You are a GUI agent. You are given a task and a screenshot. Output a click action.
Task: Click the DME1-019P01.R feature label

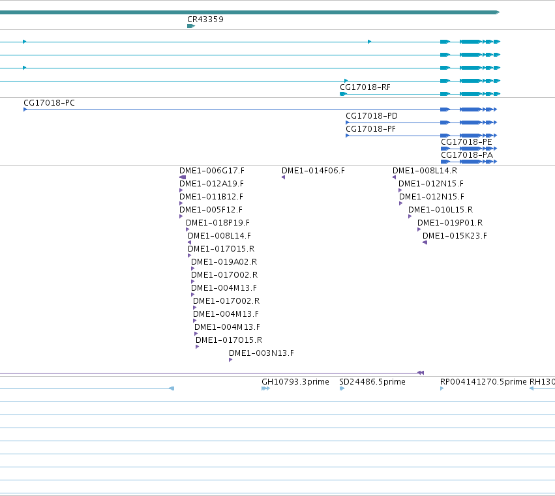tap(450, 223)
